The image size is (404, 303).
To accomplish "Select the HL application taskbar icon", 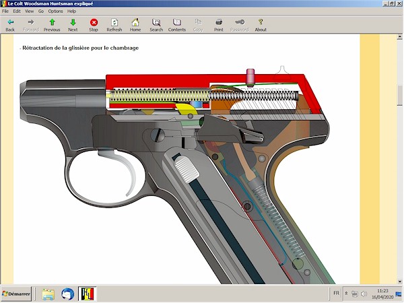I will pos(87,294).
